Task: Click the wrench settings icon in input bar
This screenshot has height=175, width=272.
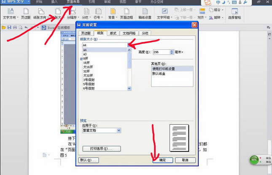Action: point(245,2)
